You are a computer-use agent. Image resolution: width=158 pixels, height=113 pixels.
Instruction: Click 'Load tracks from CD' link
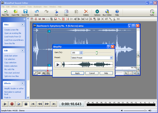[x=13, y=37]
